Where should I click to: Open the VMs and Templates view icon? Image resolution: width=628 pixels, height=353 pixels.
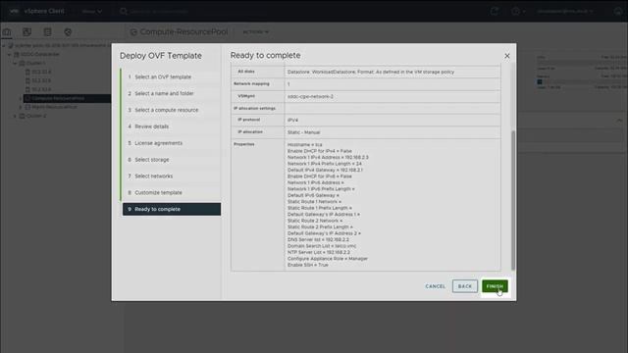pos(26,32)
